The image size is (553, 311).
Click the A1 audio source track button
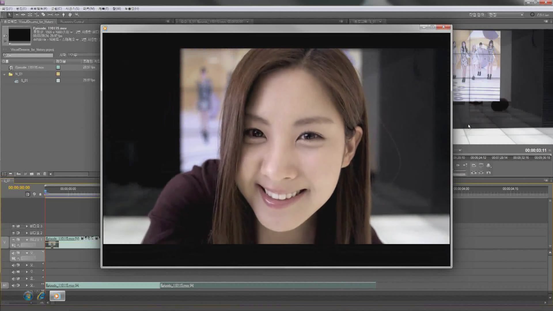(5, 285)
